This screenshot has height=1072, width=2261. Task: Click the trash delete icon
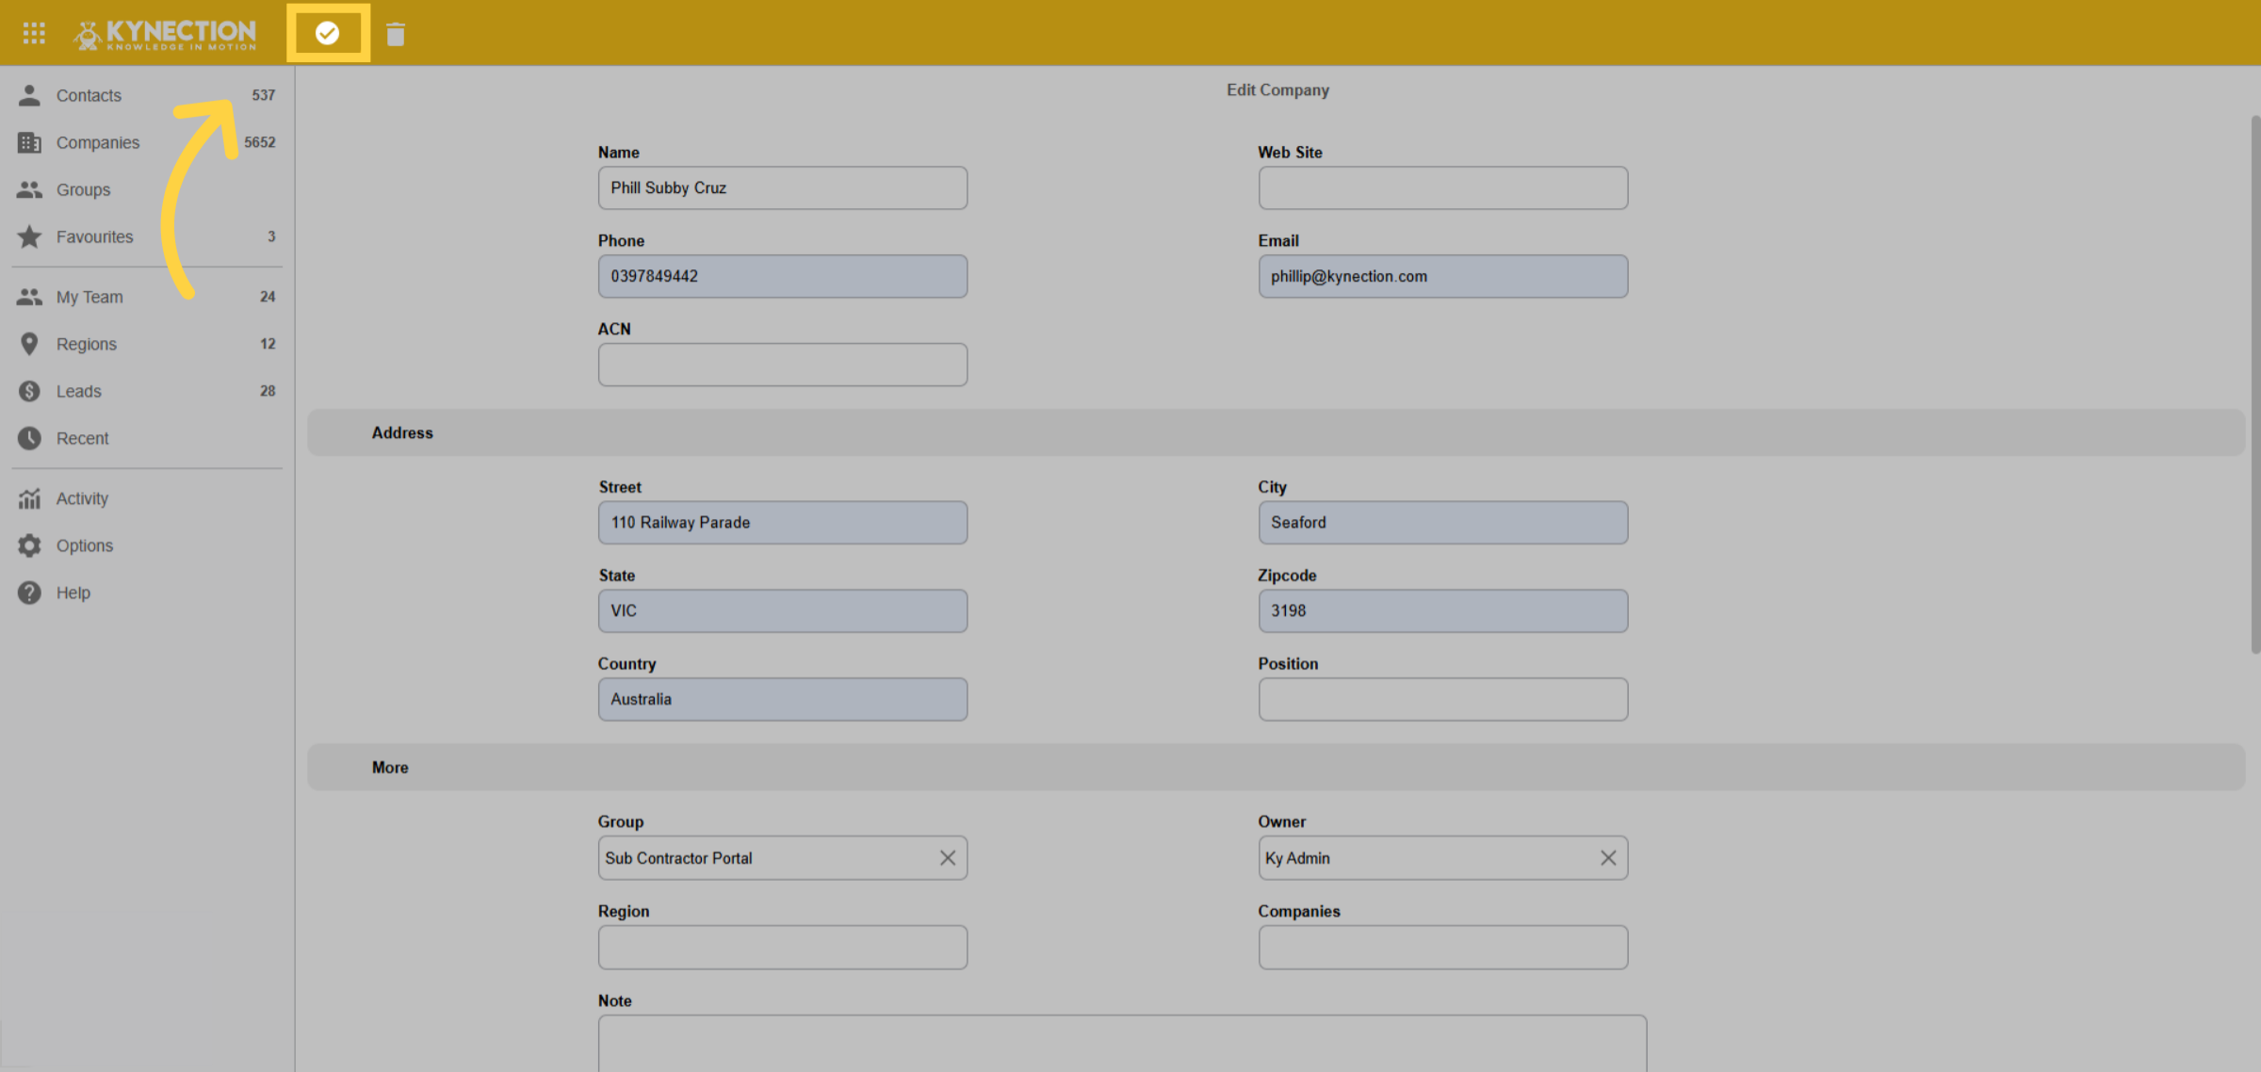(396, 35)
